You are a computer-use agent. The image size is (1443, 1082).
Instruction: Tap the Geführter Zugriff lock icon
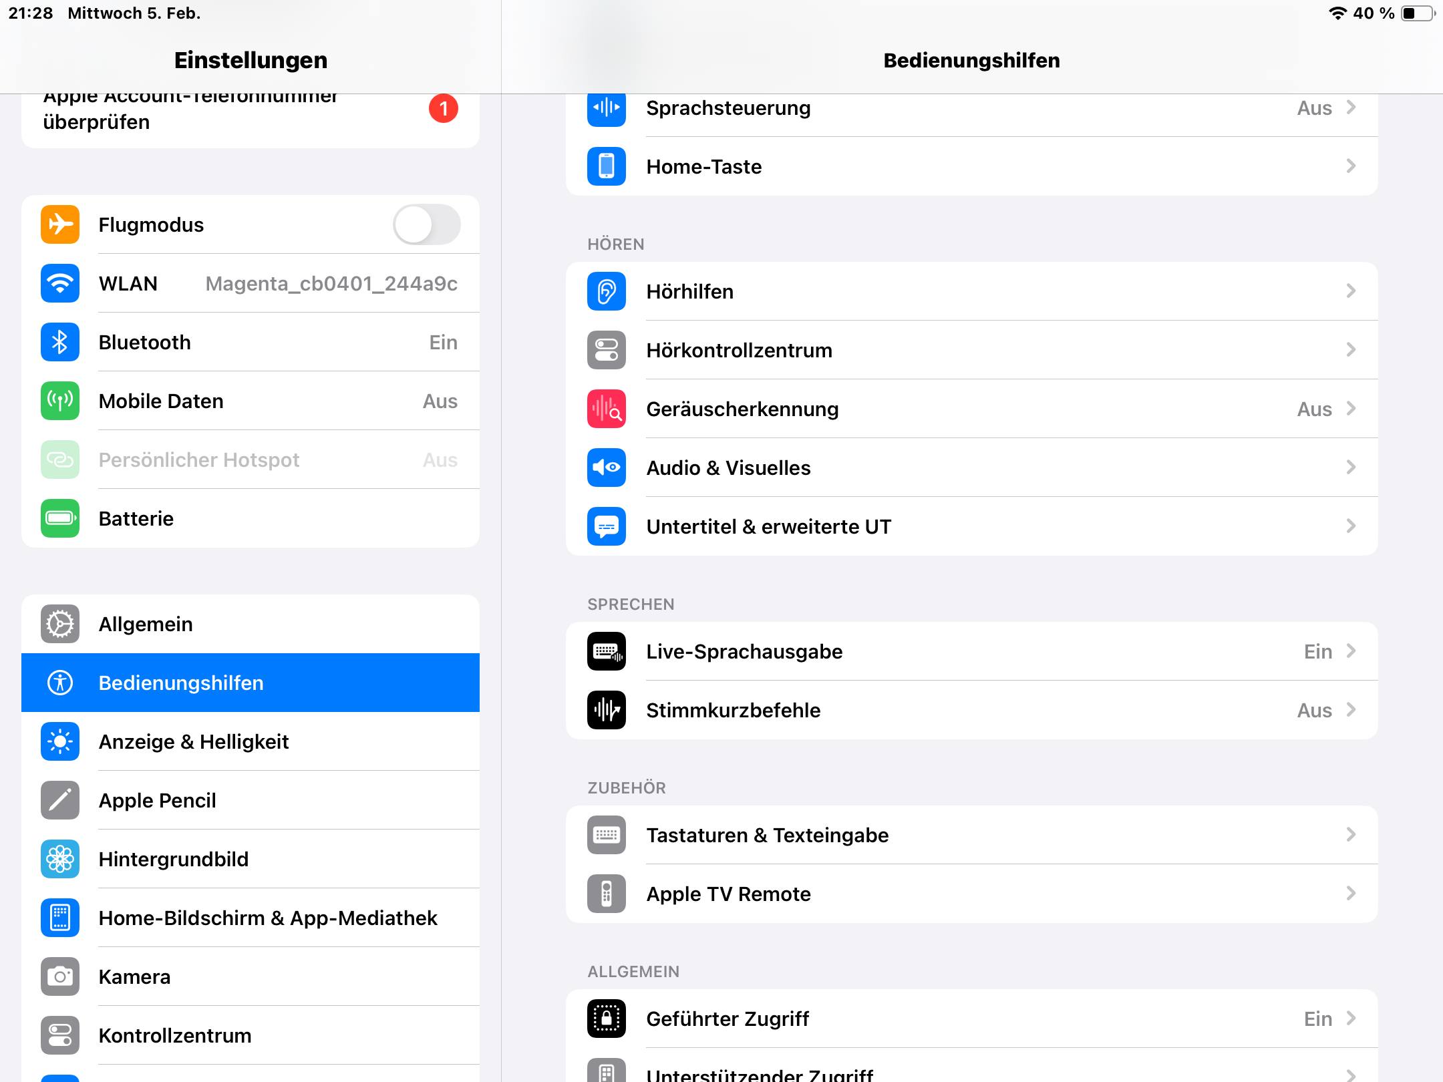pos(607,1019)
